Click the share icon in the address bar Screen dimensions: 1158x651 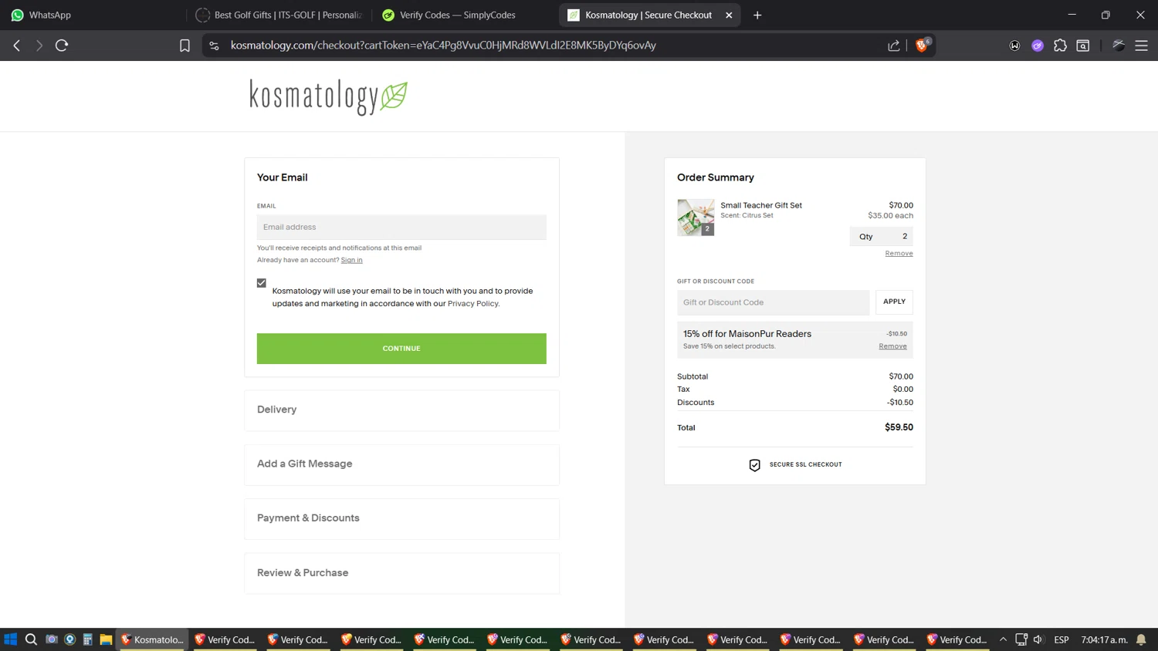[x=894, y=46]
